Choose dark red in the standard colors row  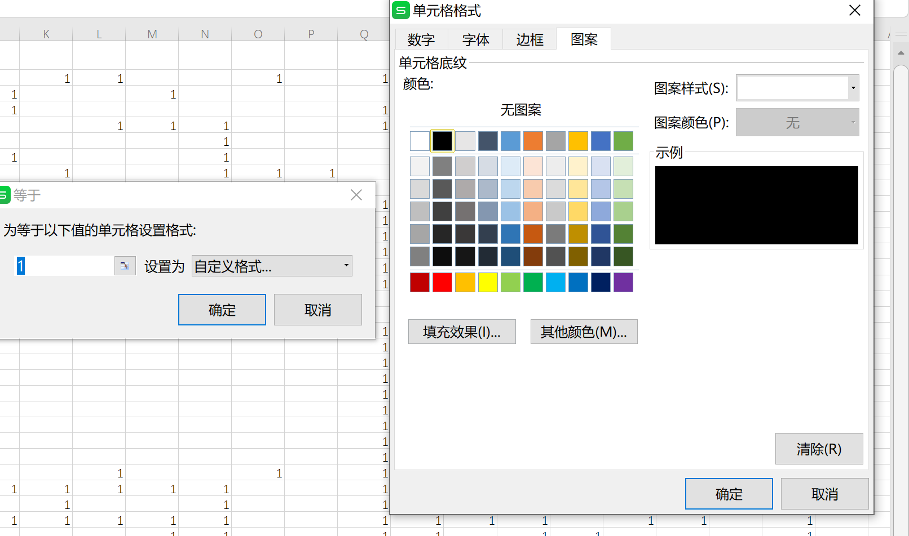coord(420,282)
